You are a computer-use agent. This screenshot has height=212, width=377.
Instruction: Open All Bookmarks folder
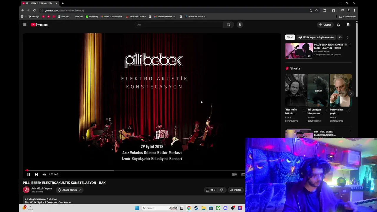tap(348, 16)
